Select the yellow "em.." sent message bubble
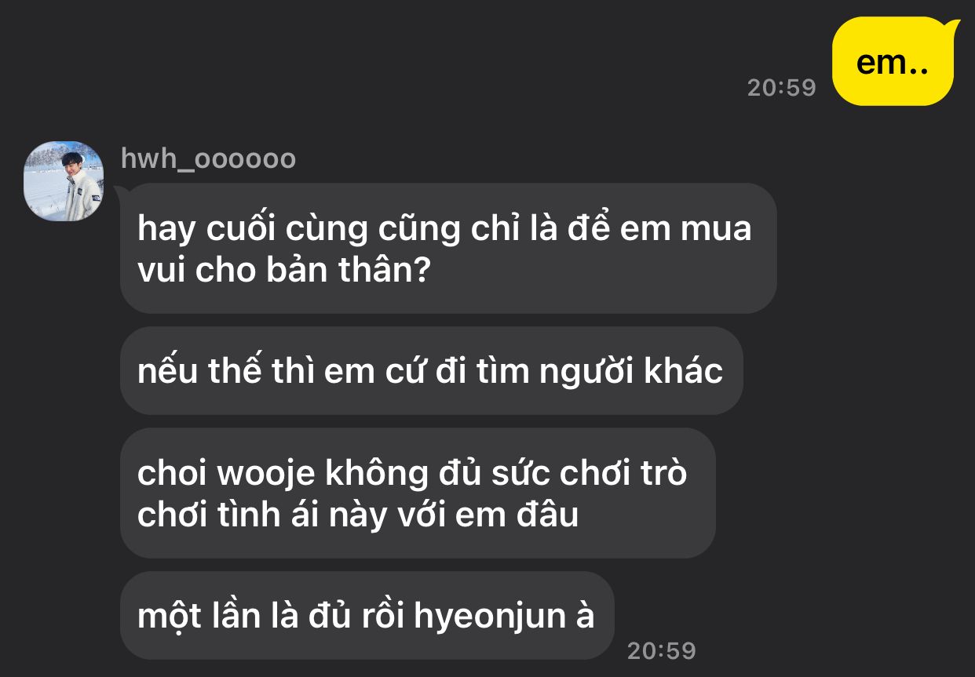 [893, 61]
